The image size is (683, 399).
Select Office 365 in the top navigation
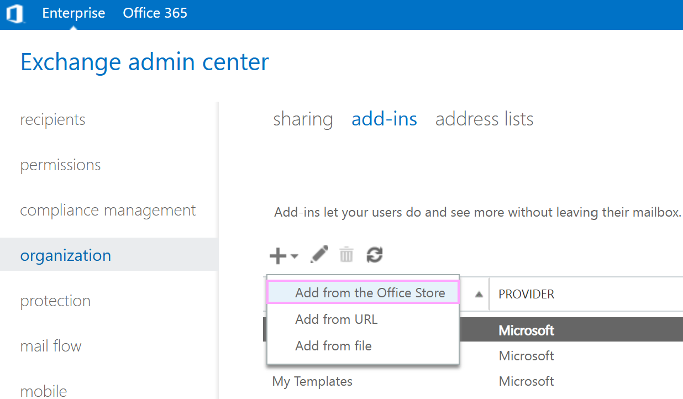click(x=155, y=13)
